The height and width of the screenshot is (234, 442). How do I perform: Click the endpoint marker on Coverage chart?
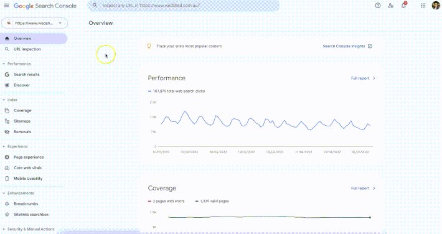[370, 217]
